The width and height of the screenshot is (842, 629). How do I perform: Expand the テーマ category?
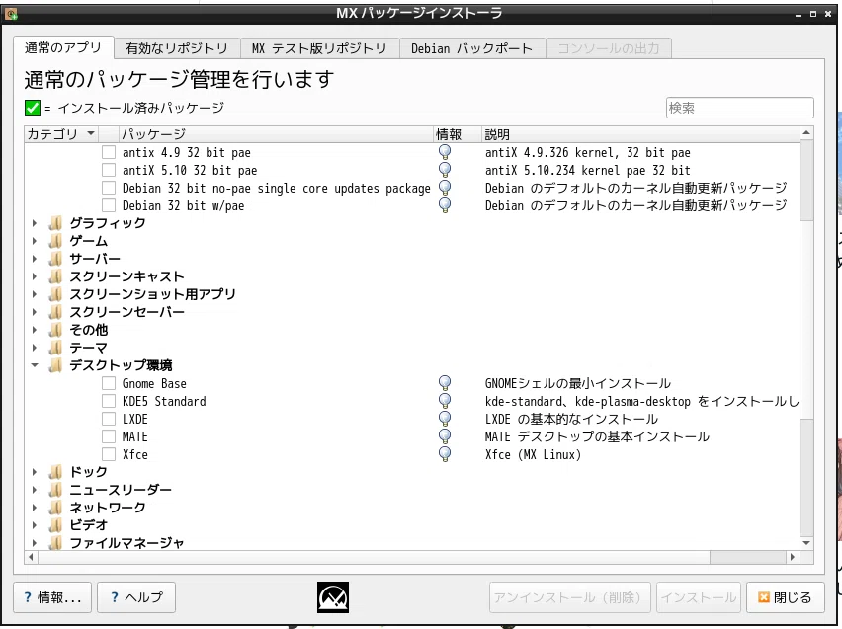(35, 348)
